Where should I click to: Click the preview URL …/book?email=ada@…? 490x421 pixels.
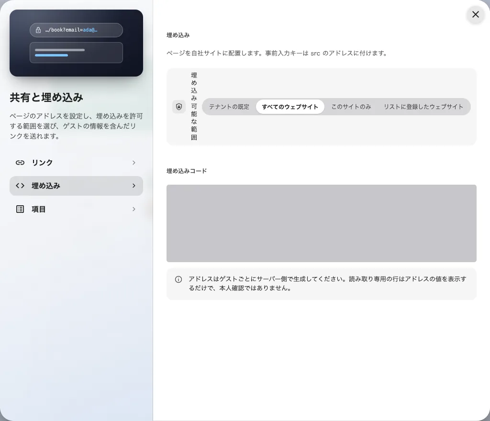(x=71, y=30)
